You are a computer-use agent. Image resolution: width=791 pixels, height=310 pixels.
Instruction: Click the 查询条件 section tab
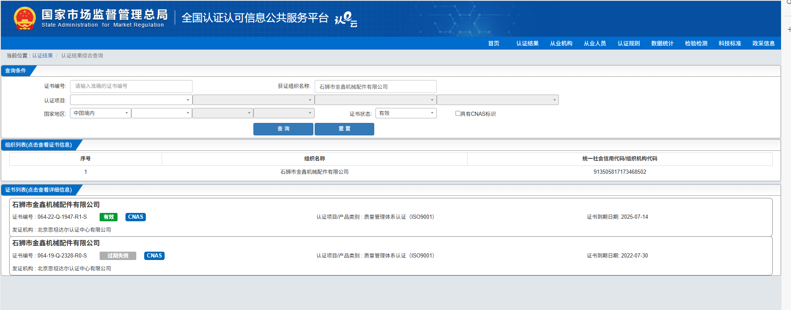click(x=16, y=71)
